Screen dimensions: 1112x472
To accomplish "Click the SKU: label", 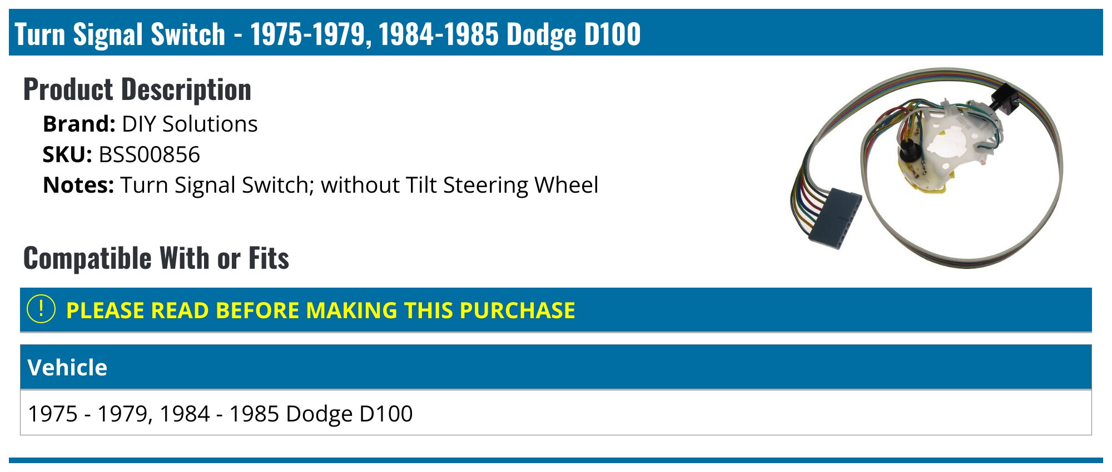I will tap(67, 154).
